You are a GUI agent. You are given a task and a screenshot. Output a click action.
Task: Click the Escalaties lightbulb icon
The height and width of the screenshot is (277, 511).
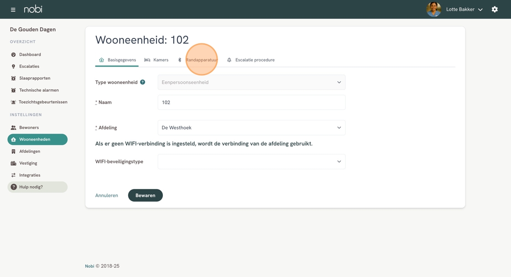pyautogui.click(x=13, y=67)
